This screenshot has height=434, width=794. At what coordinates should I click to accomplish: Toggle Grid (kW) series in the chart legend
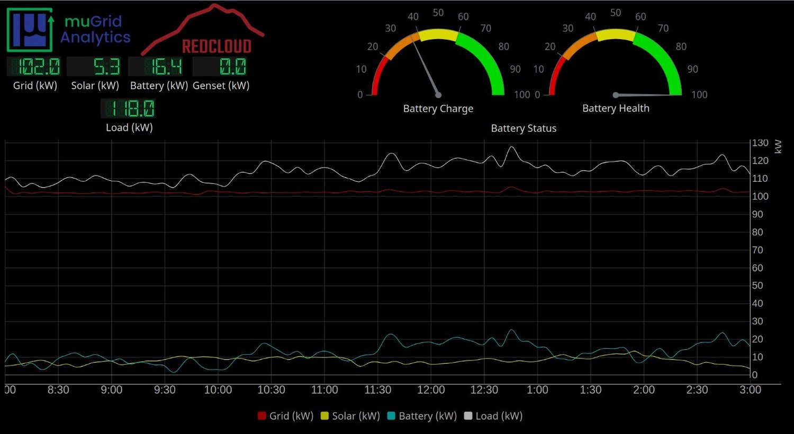click(x=285, y=416)
